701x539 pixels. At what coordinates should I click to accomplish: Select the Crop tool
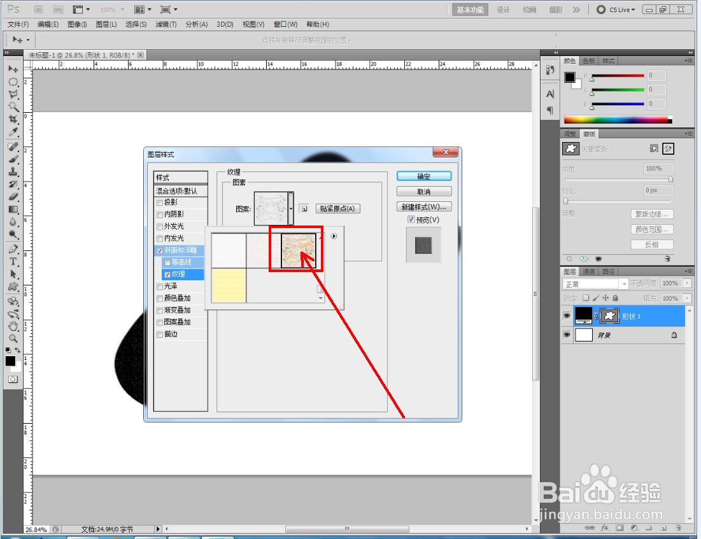click(x=13, y=119)
